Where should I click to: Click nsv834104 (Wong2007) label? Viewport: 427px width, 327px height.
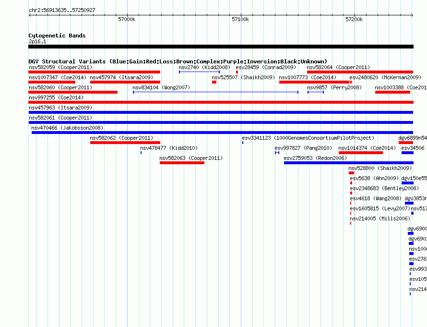[x=161, y=87]
